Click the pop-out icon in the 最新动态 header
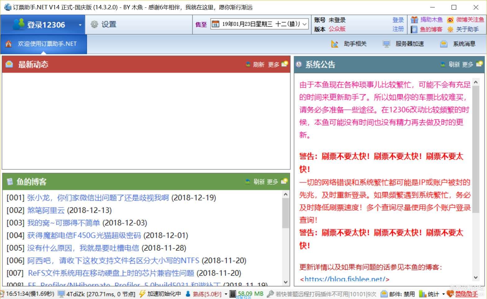 [x=284, y=64]
